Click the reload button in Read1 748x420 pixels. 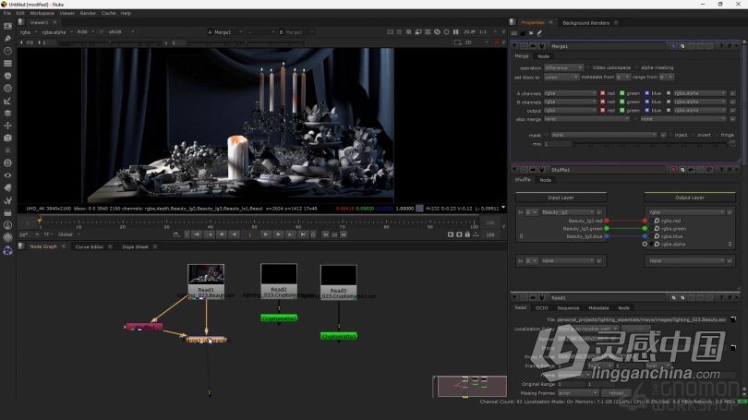click(616, 393)
